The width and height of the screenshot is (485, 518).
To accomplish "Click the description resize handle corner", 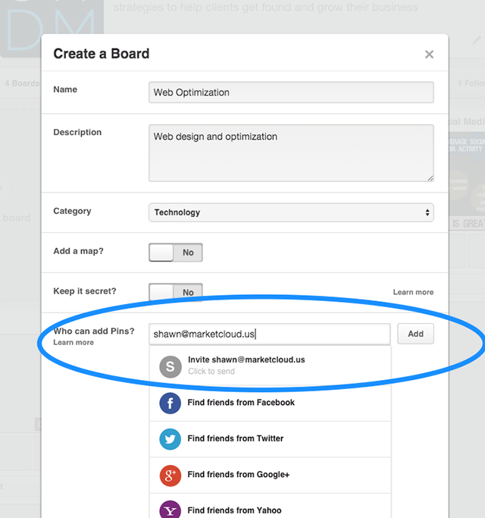I will 430,178.
